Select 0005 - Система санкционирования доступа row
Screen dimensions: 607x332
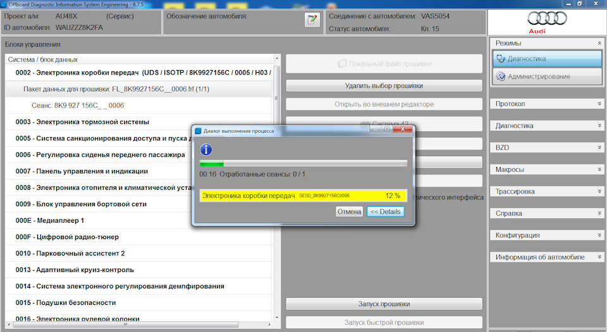[99, 138]
